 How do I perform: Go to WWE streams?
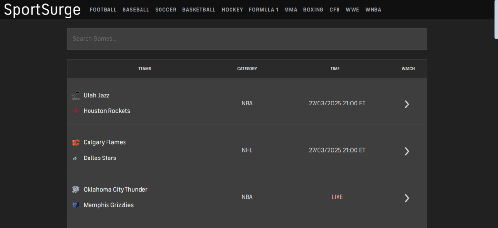[x=353, y=10]
